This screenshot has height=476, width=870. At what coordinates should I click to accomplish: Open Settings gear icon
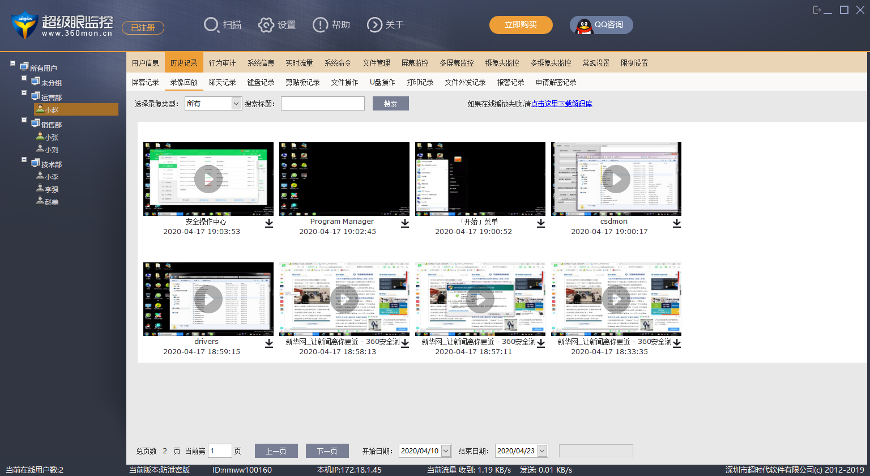click(x=266, y=25)
